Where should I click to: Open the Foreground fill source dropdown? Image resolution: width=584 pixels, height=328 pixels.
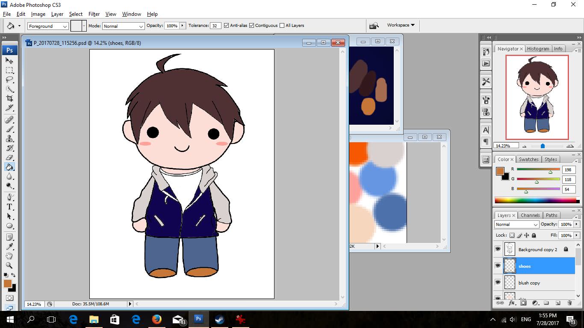[48, 26]
